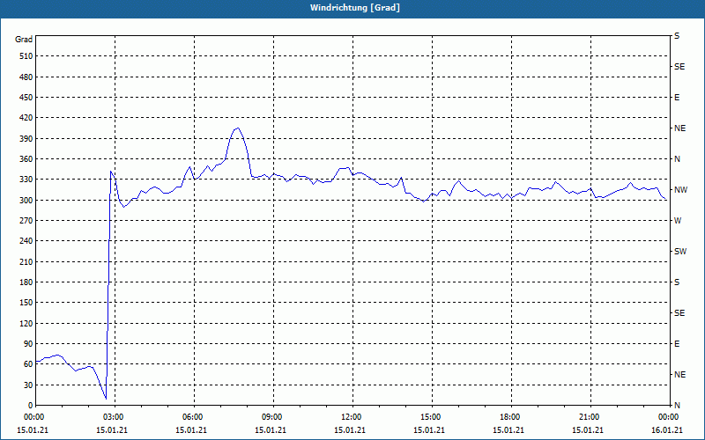
Task: Click the "16.01.21" date label
Action: (x=667, y=430)
